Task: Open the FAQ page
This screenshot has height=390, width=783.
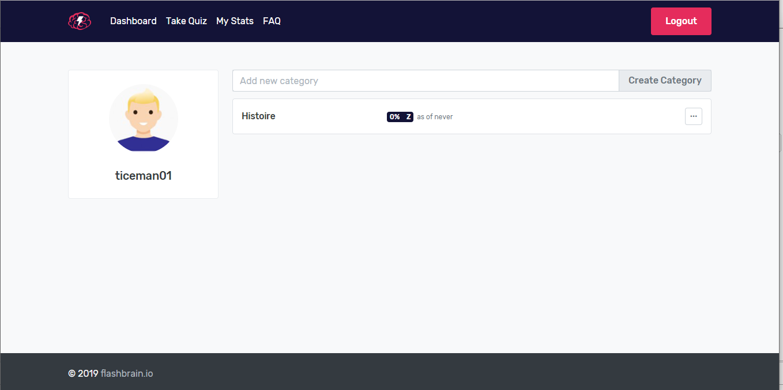Action: 272,21
